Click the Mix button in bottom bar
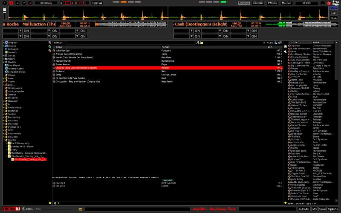 315,209
